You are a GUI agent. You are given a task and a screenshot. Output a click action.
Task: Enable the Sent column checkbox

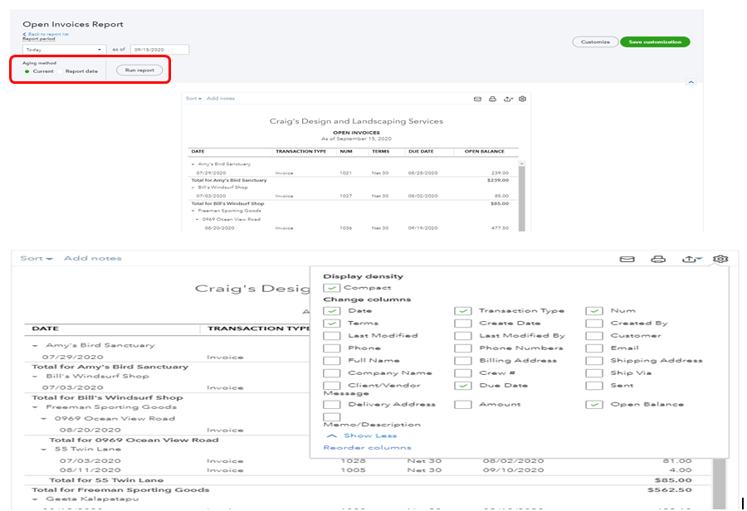(x=594, y=385)
